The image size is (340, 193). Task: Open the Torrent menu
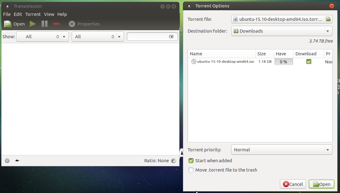coord(33,14)
